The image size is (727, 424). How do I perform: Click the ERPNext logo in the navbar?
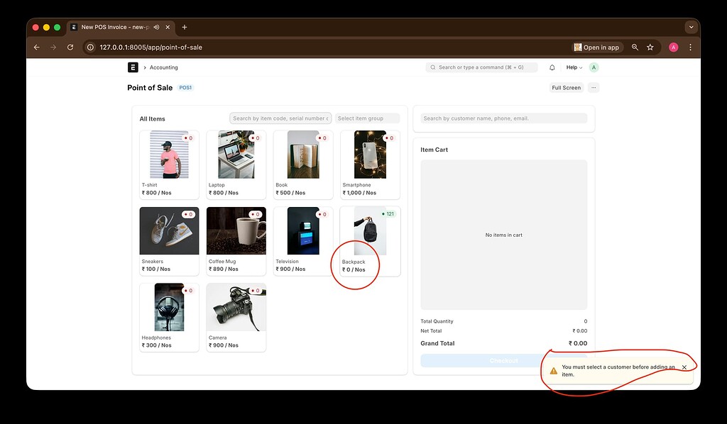[133, 67]
